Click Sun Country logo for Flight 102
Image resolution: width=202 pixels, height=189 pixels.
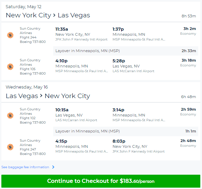pyautogui.click(x=10, y=115)
